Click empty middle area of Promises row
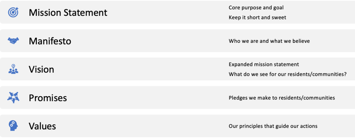Image resolution: width=355 pixels, height=139 pixels. 149,98
